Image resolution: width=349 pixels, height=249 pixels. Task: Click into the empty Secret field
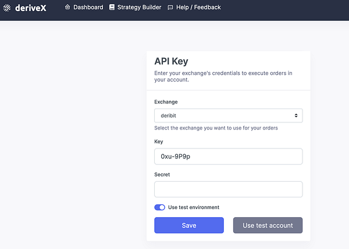click(x=228, y=189)
